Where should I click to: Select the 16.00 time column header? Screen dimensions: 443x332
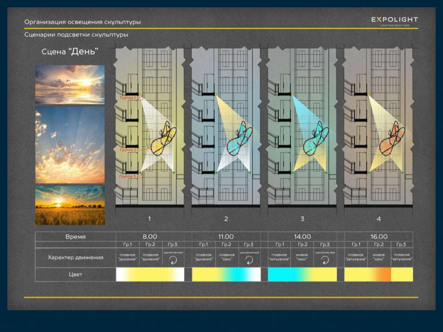coord(378,237)
